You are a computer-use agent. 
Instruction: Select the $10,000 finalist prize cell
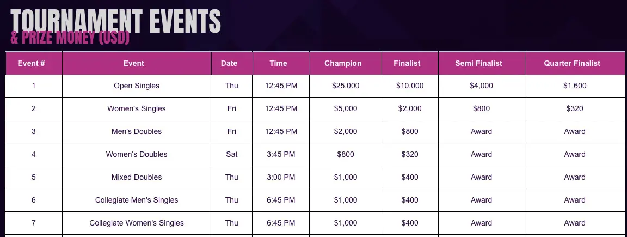[410, 86]
